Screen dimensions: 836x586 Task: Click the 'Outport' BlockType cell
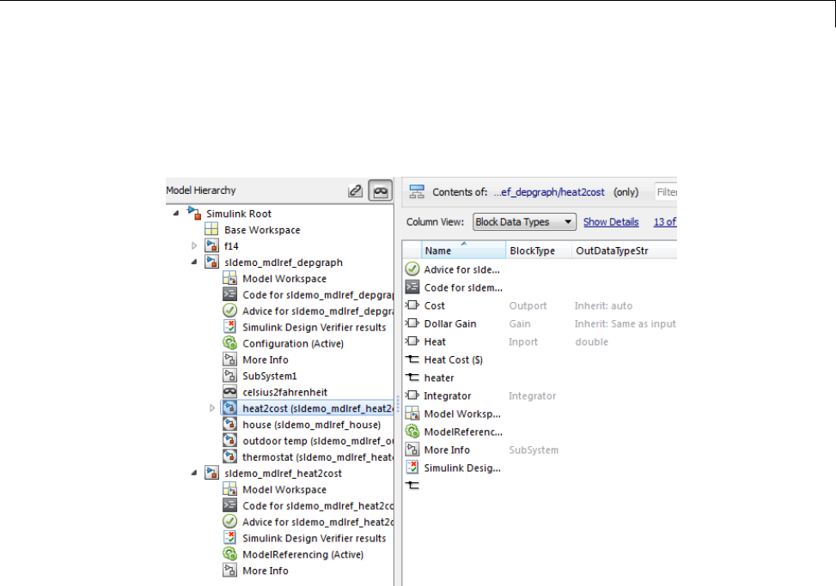pyautogui.click(x=528, y=305)
